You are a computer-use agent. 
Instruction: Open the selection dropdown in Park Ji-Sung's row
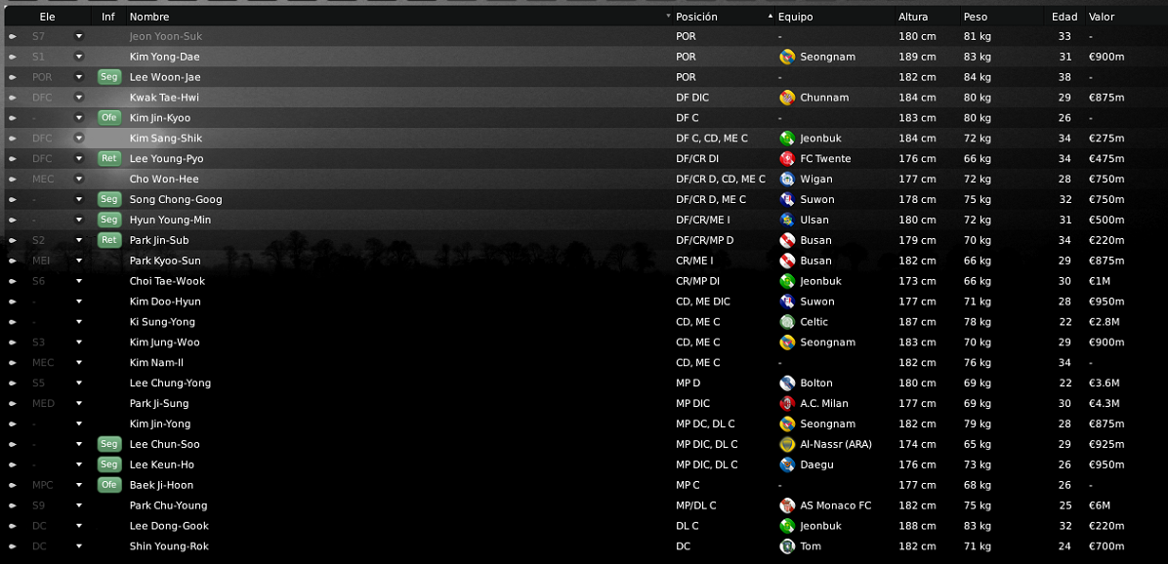pyautogui.click(x=79, y=404)
